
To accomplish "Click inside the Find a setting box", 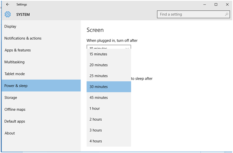I will click(189, 14).
